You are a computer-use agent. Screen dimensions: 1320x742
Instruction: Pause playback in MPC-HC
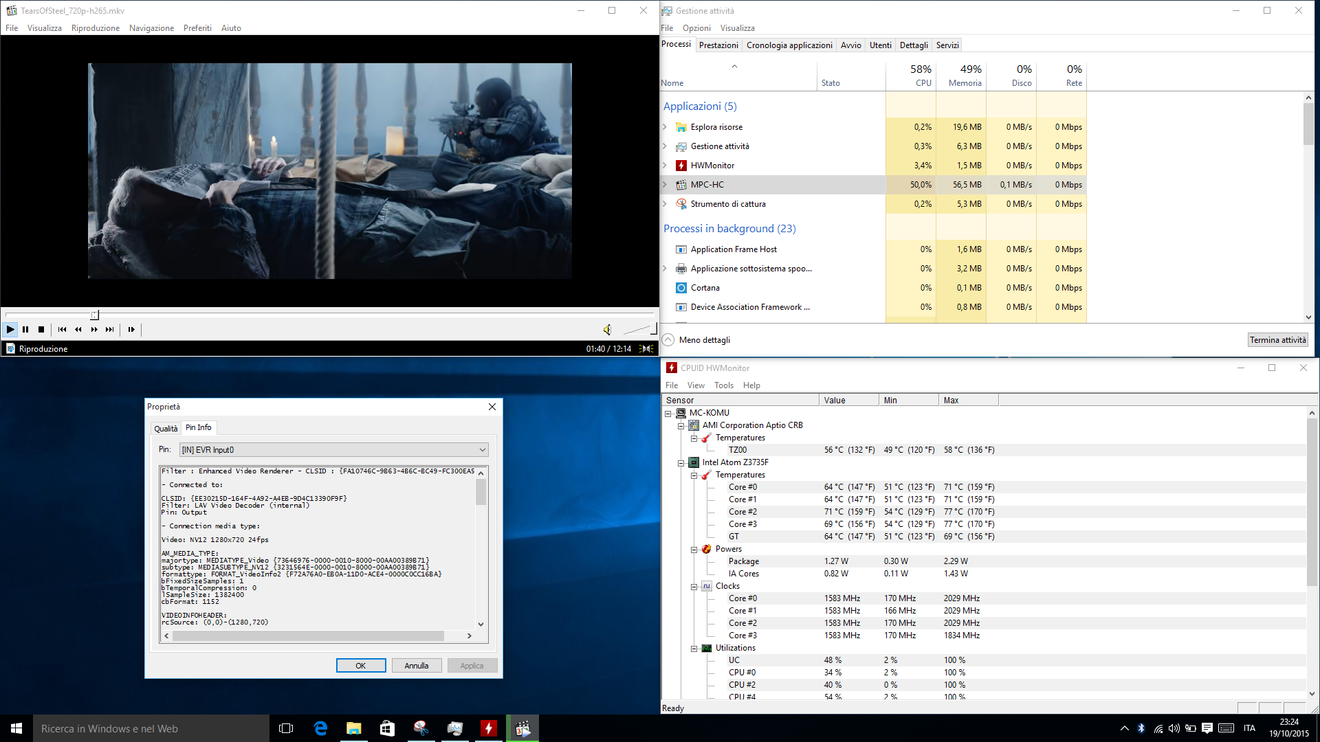[x=25, y=330]
